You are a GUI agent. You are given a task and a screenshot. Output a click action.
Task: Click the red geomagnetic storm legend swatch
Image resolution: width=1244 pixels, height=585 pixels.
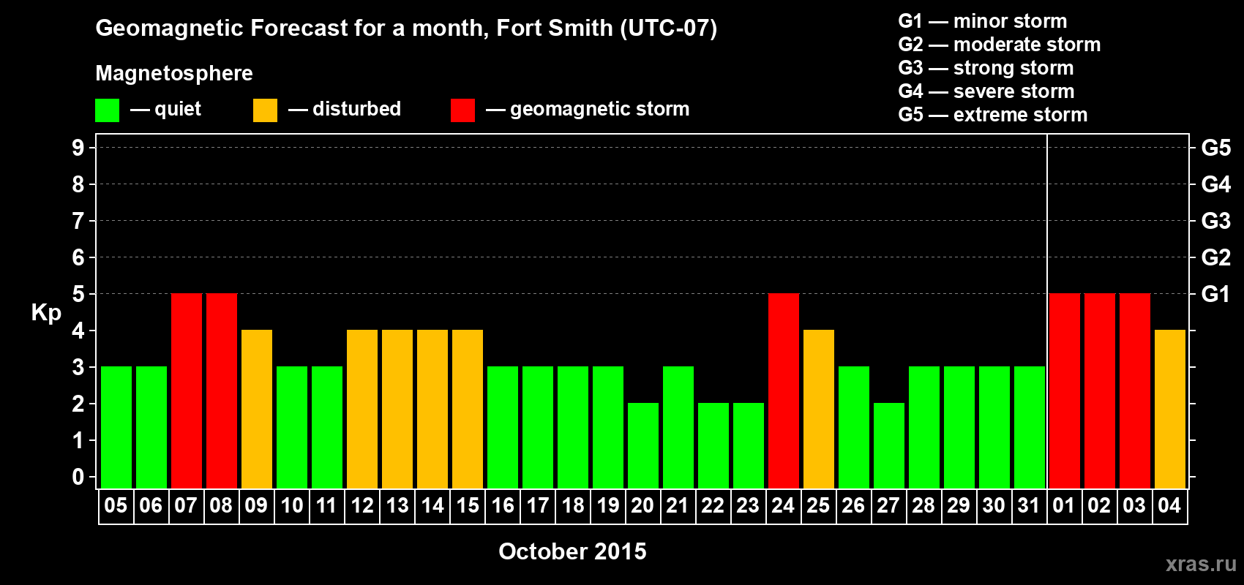(462, 110)
